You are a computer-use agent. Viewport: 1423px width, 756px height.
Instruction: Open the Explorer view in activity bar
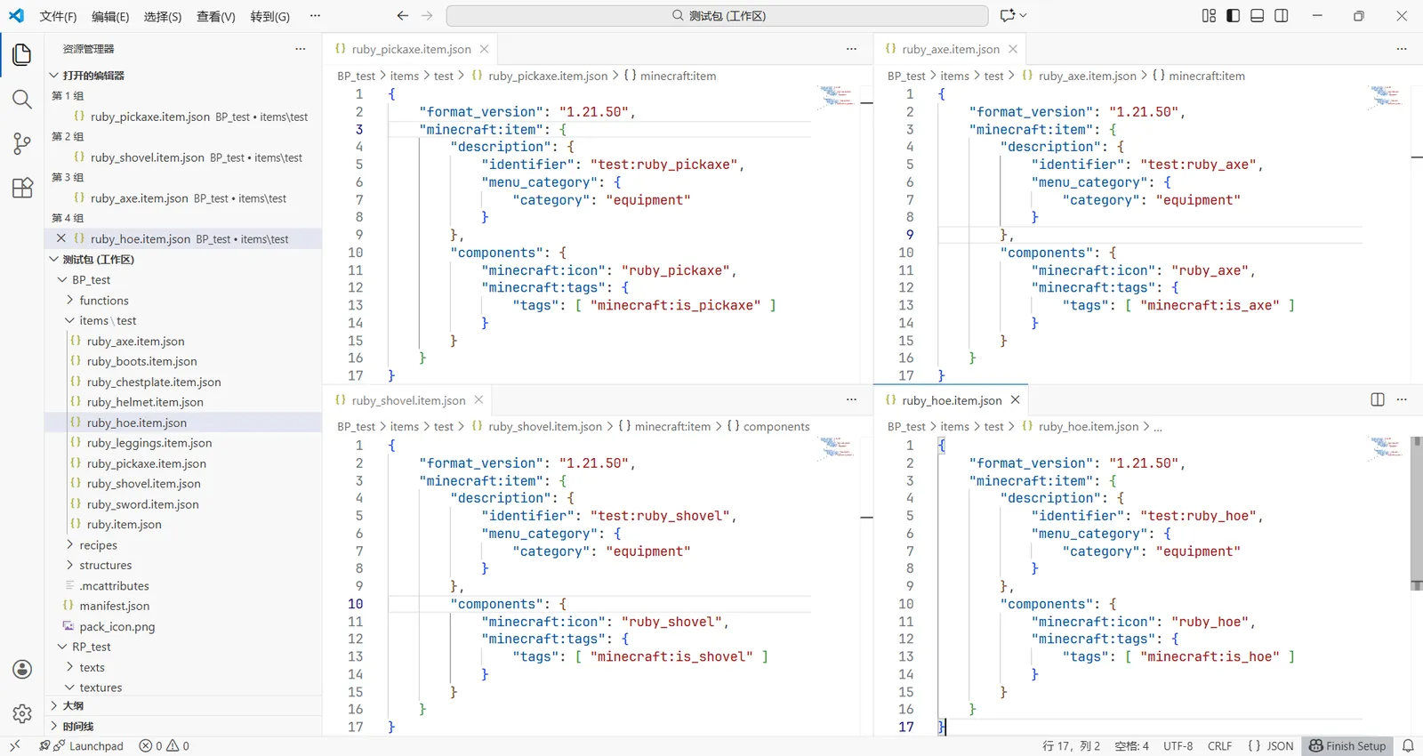coord(22,54)
